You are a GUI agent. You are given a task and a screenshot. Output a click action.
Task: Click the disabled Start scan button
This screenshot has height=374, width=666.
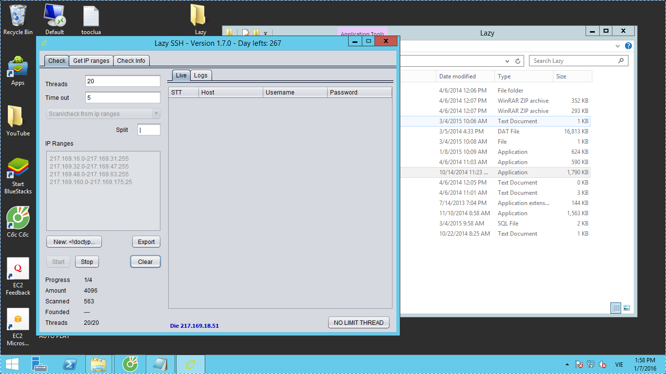[59, 262]
